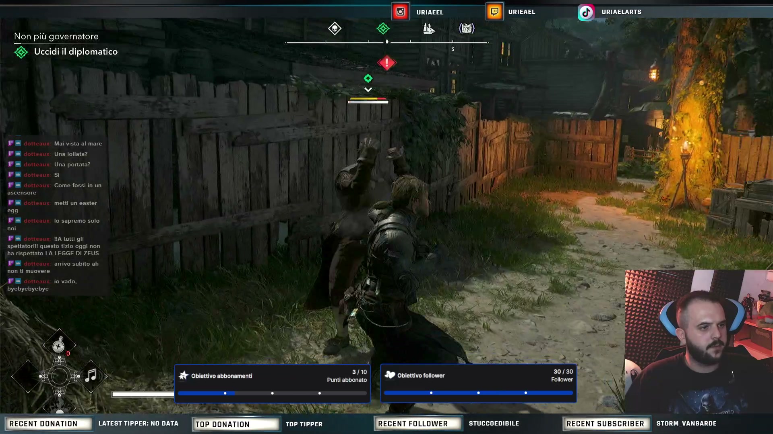Click the Obiettivo abbonamenti label
This screenshot has width=773, height=434.
pyautogui.click(x=222, y=376)
